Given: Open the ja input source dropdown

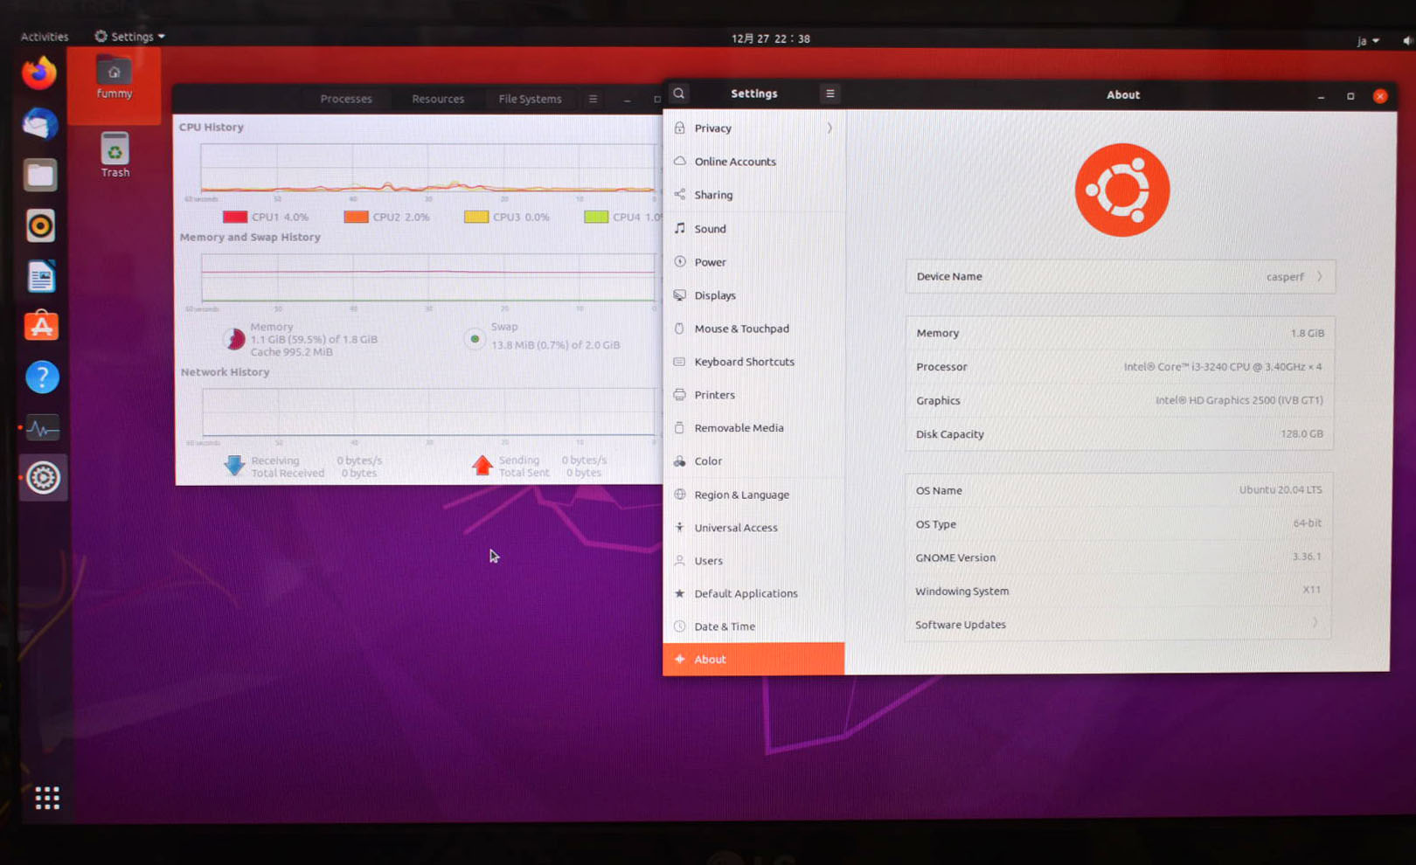Looking at the screenshot, I should pos(1368,41).
